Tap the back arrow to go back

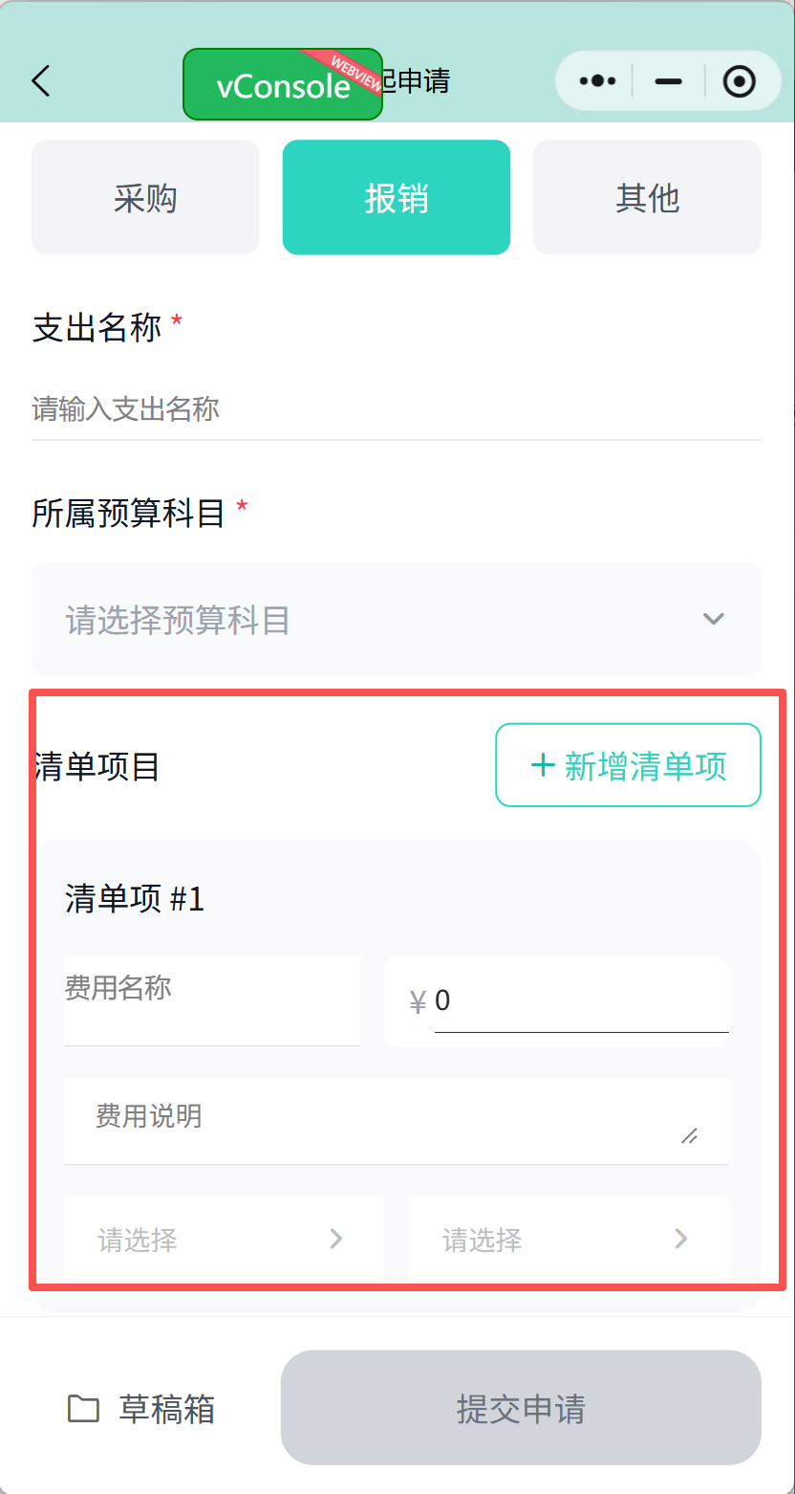pyautogui.click(x=40, y=81)
